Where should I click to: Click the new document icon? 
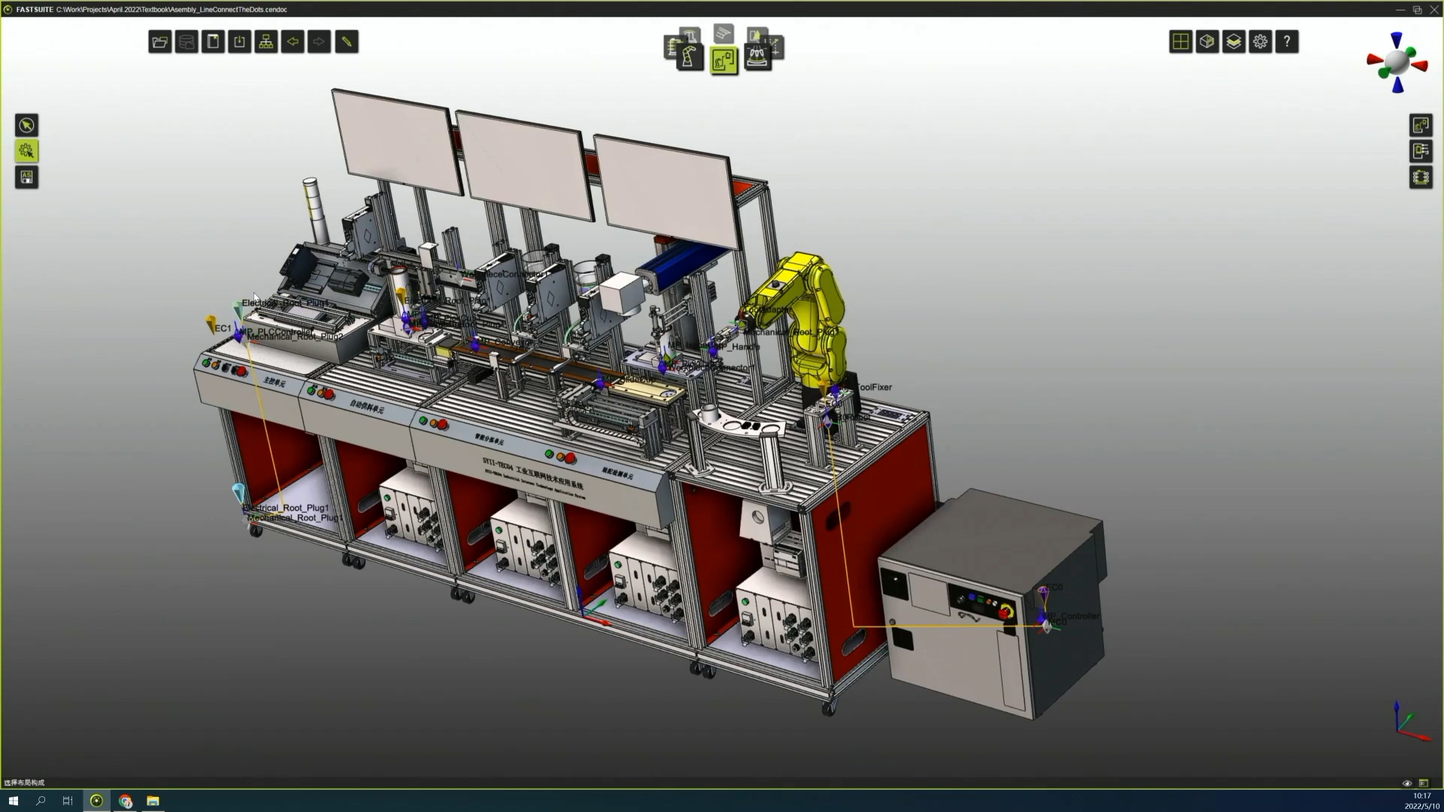[214, 42]
